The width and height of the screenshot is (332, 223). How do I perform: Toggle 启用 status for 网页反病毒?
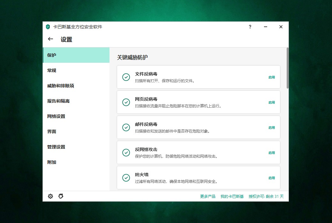click(271, 103)
